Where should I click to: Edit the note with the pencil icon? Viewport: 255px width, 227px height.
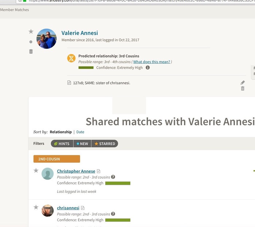[243, 83]
